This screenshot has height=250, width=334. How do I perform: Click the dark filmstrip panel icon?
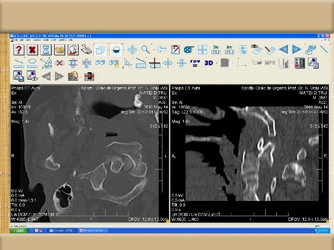[x=300, y=63]
